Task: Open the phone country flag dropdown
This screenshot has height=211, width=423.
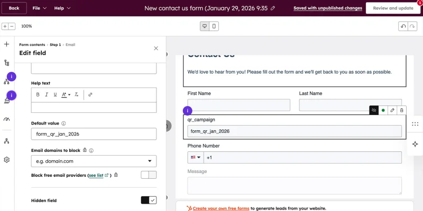Action: 196,157
